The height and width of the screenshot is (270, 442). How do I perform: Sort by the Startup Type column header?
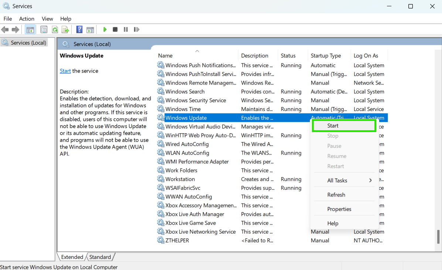click(329, 55)
